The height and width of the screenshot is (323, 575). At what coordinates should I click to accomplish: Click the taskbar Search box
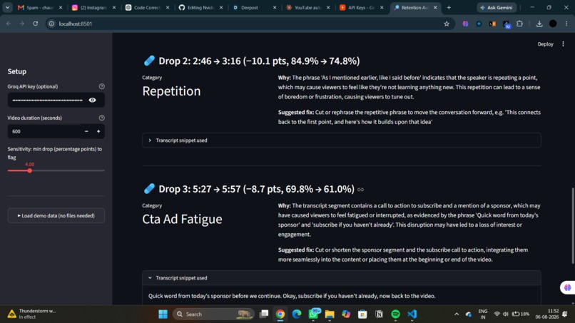point(213,314)
